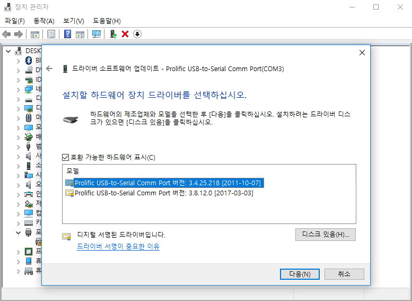The width and height of the screenshot is (412, 301).
Task: Maximize the 장치 관리자 window
Action: (376, 7)
